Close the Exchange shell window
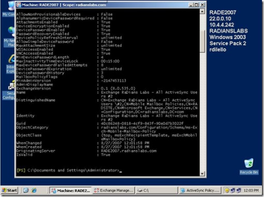The width and height of the screenshot is (264, 197). [202, 5]
